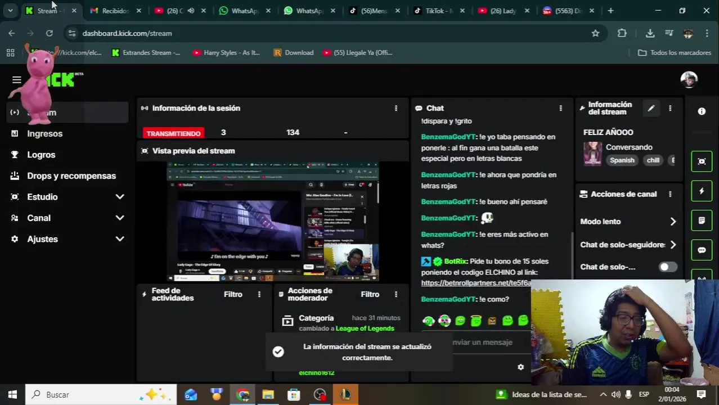Click the address bar URL
This screenshot has height=405, width=719.
[x=127, y=33]
